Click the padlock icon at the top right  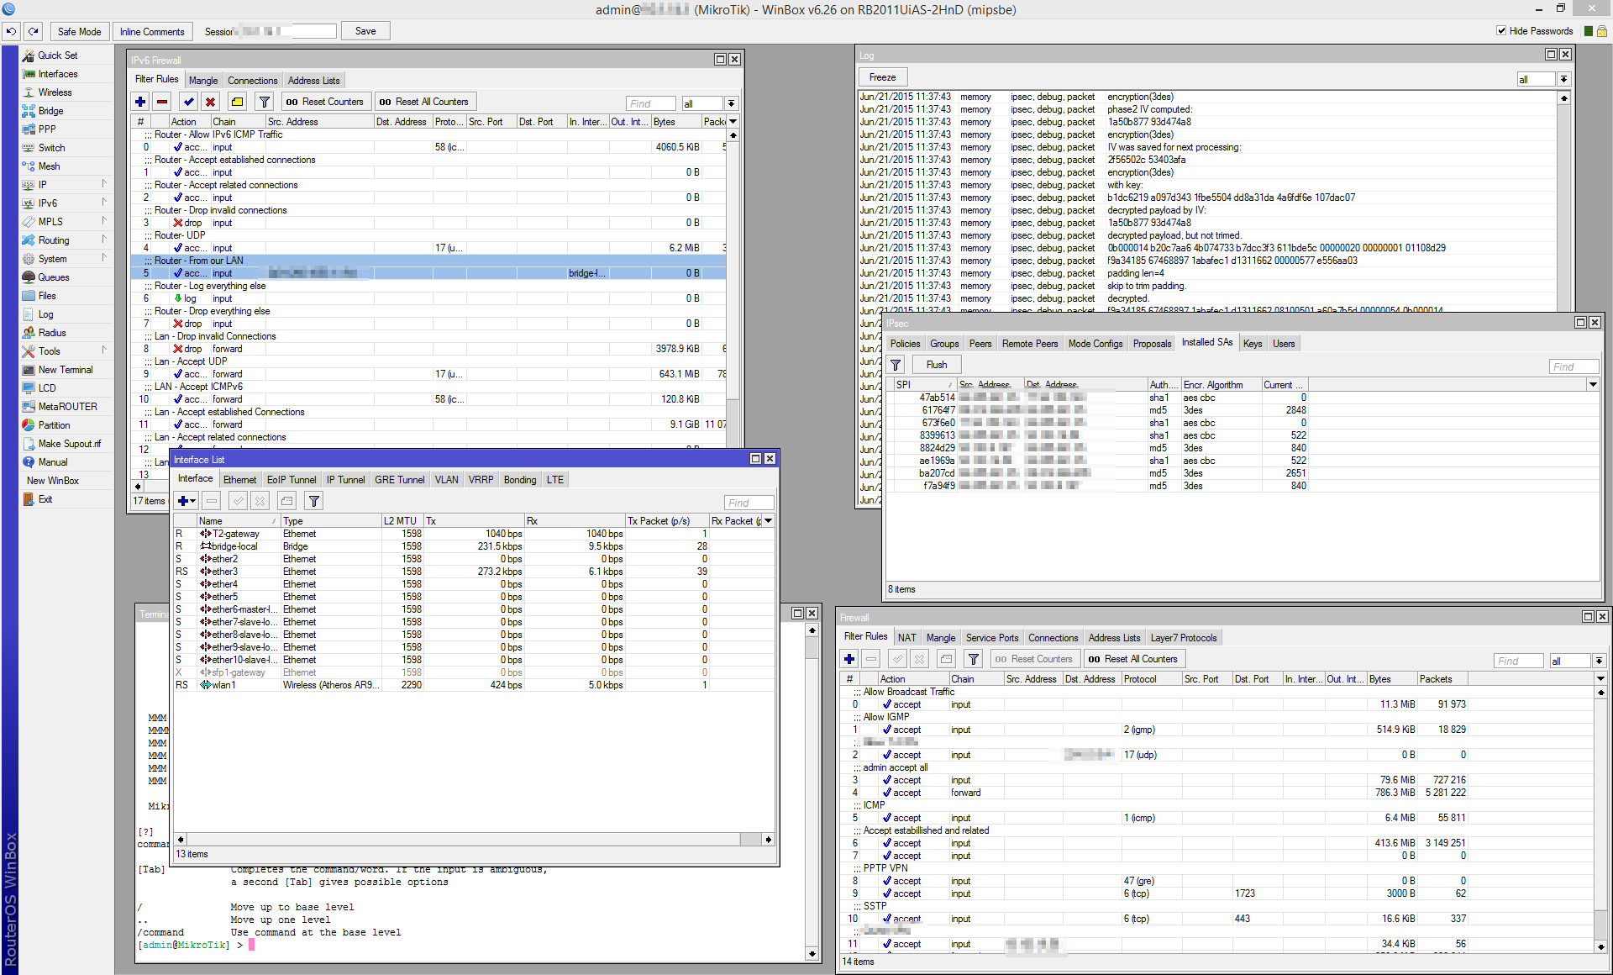coord(1602,31)
